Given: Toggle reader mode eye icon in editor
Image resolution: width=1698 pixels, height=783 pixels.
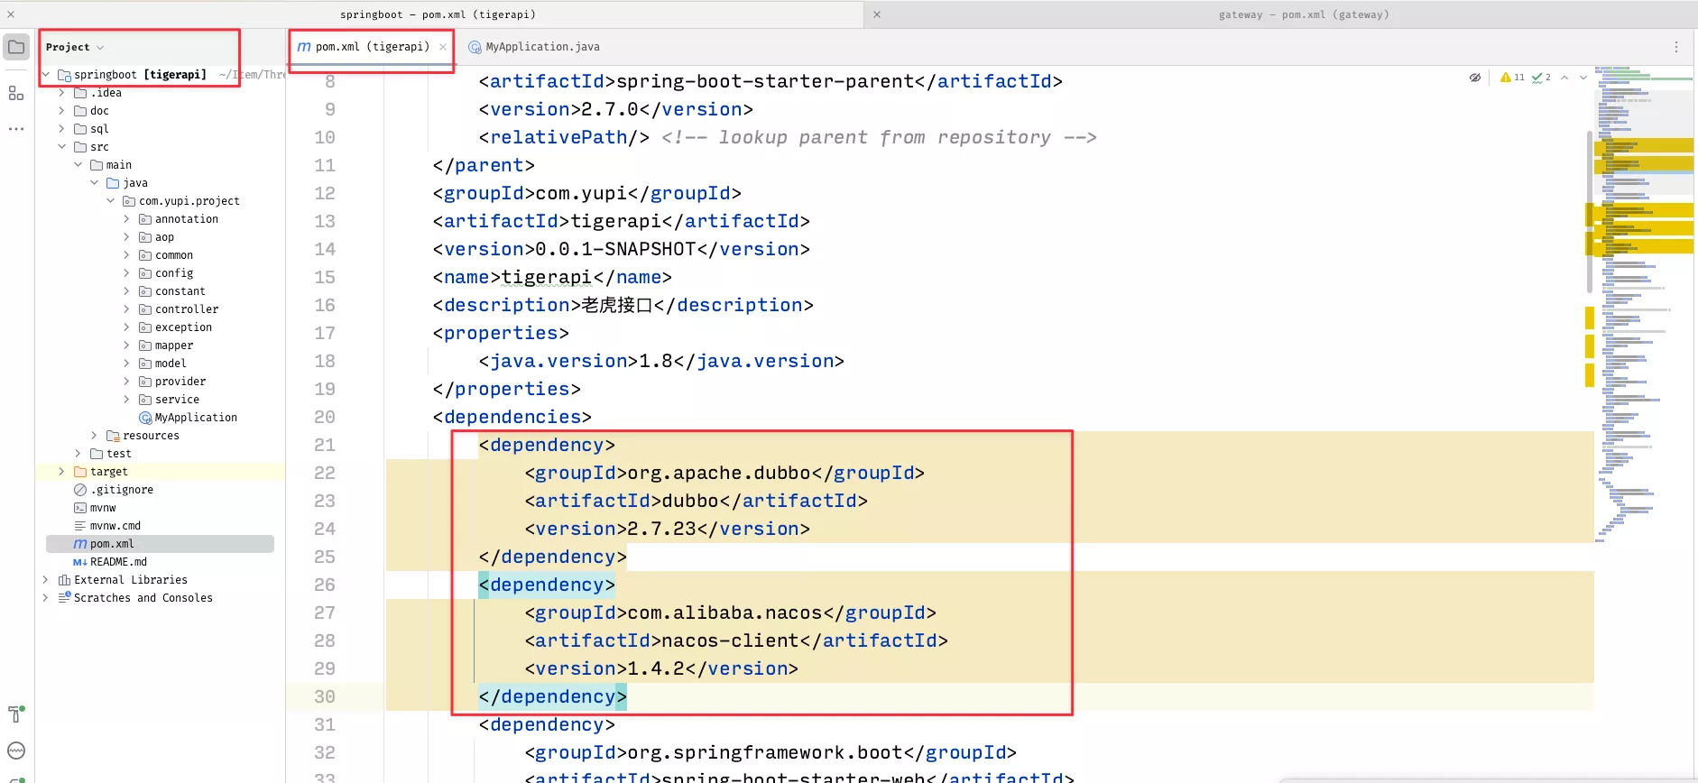Looking at the screenshot, I should coord(1475,78).
